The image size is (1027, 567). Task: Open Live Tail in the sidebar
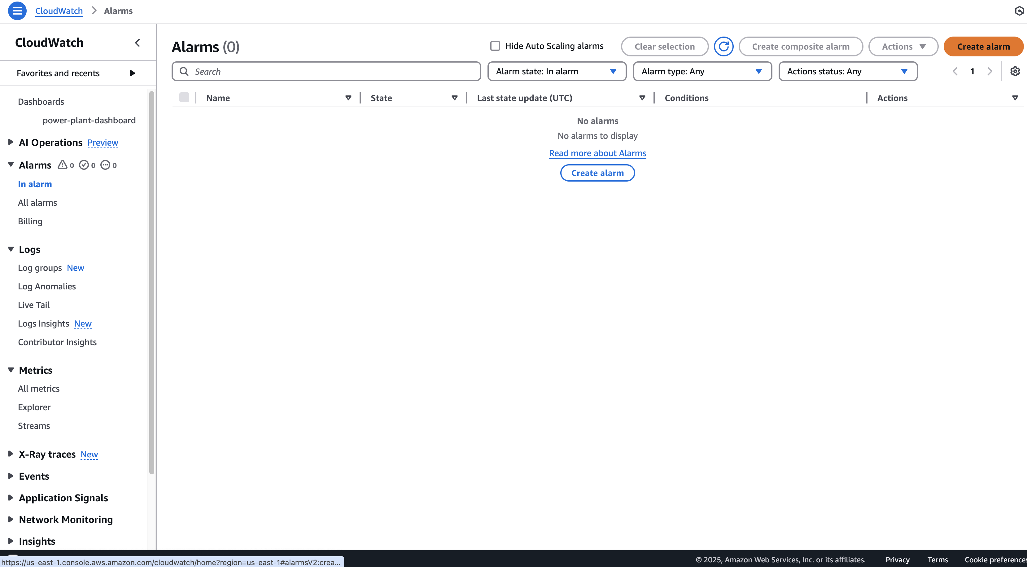[34, 305]
